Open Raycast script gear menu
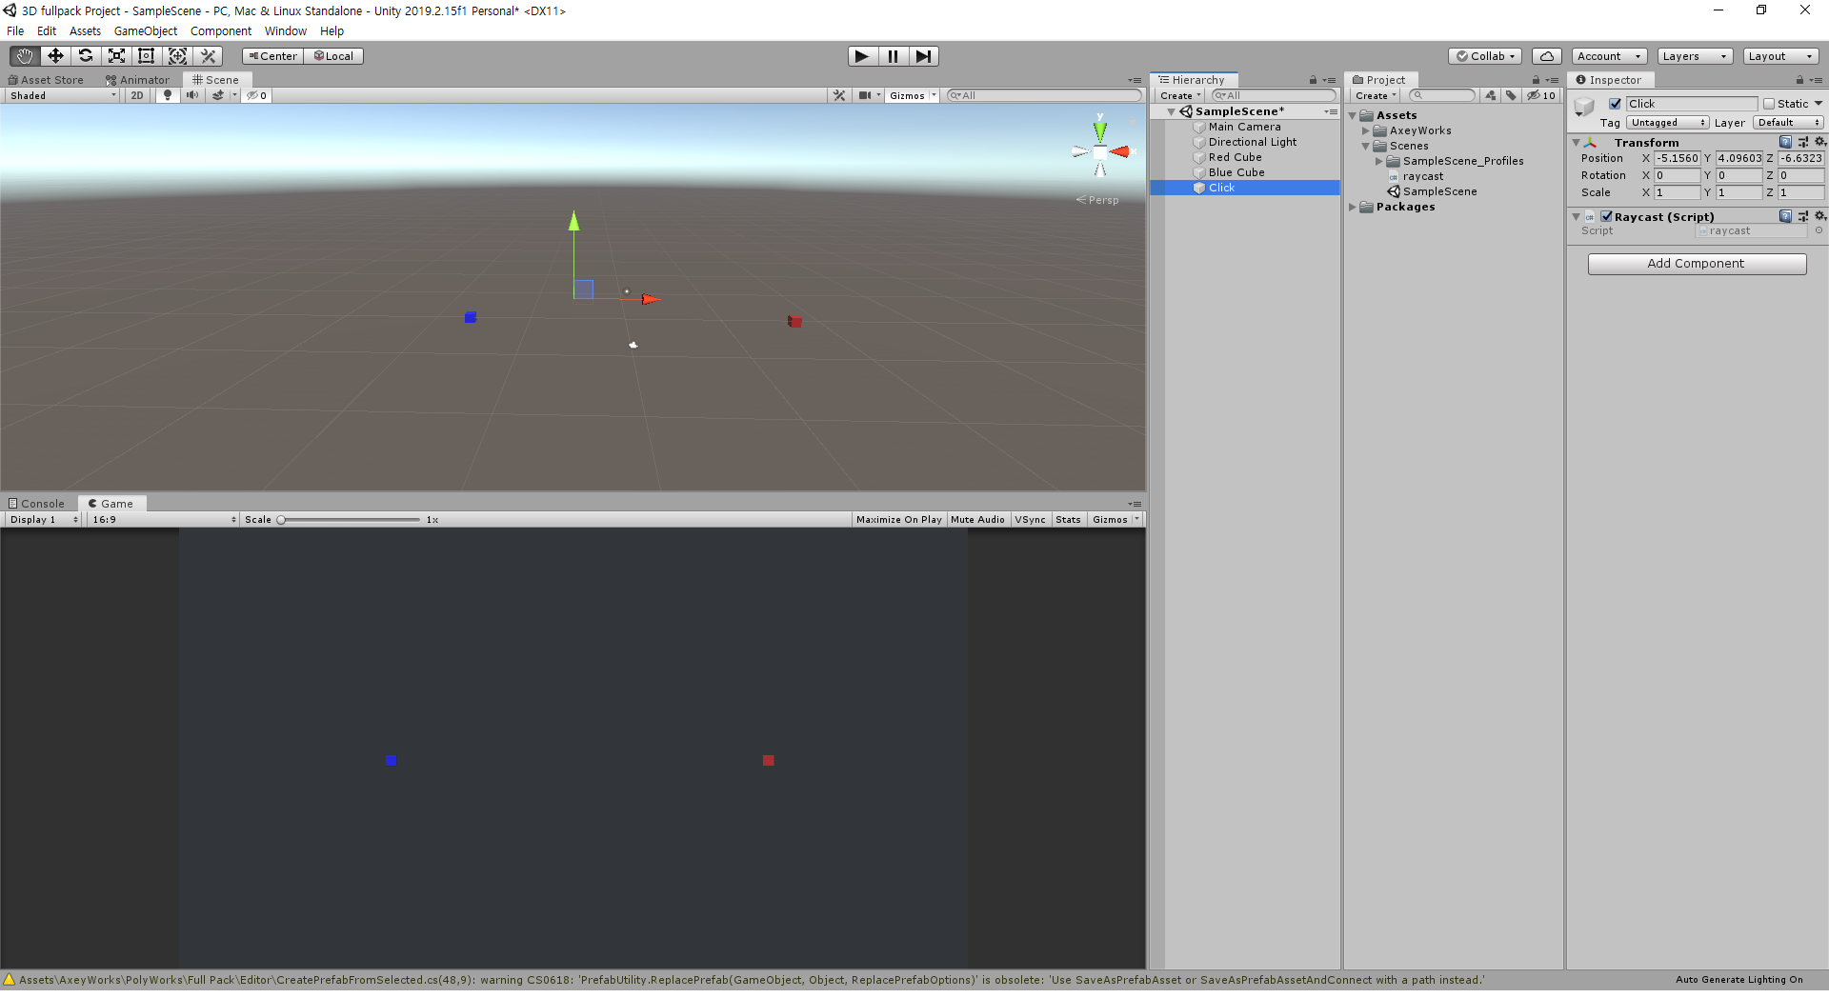The image size is (1829, 998). point(1819,216)
